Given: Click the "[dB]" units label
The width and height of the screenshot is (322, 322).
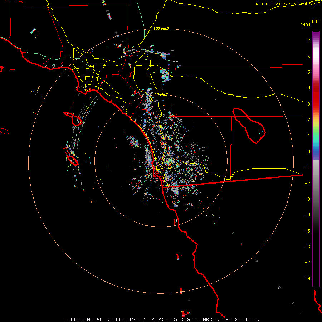Looking at the screenshot, I should coord(305,25).
